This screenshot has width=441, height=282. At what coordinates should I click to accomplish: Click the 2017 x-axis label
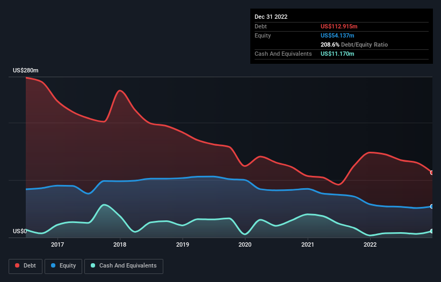pos(57,244)
